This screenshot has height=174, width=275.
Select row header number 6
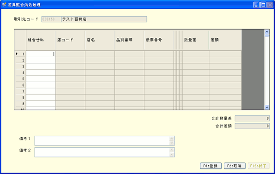(20, 85)
